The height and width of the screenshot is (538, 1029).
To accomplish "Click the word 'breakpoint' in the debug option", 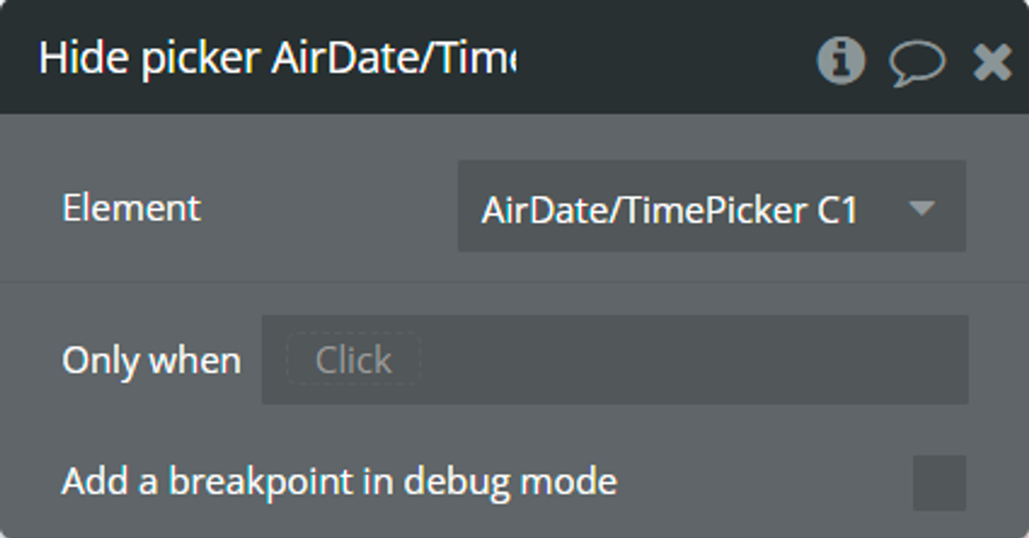I will point(260,482).
